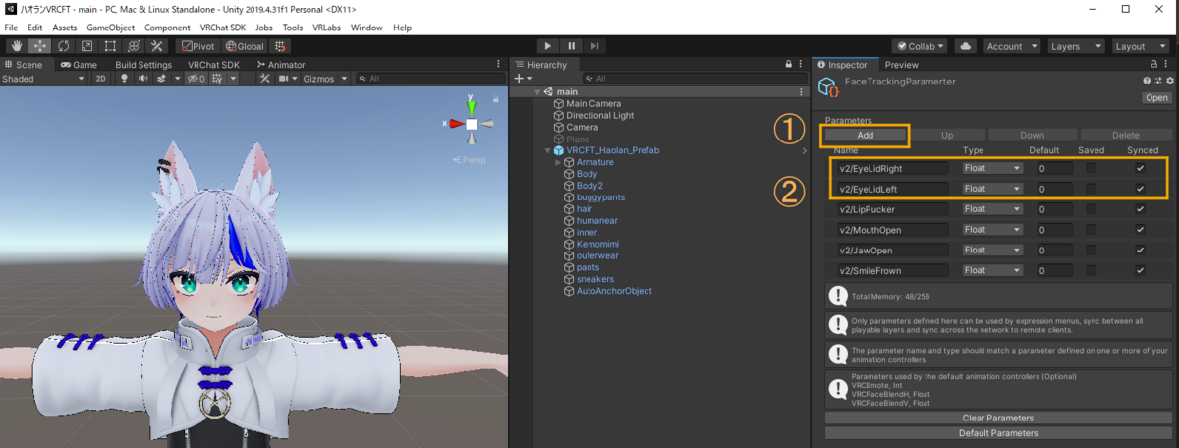Open the asset settings gear icon
The image size is (1179, 448).
1169,81
